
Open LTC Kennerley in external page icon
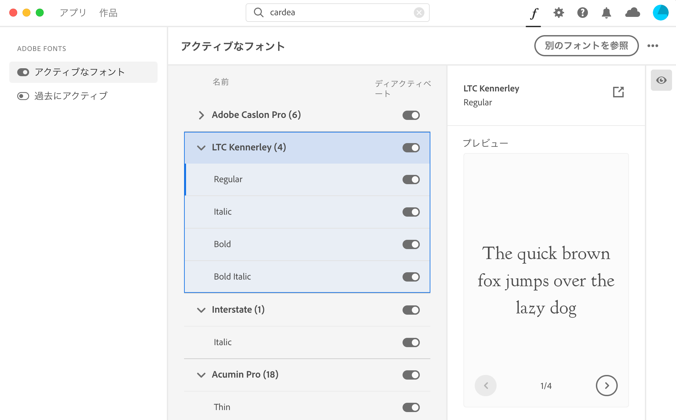pos(618,92)
